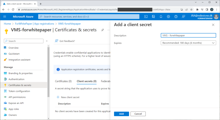Open portal settings gear icon
Screen dimensions: 220x120
tap(168, 16)
